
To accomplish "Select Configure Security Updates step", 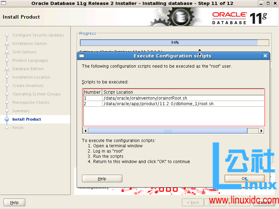I will [x=38, y=35].
